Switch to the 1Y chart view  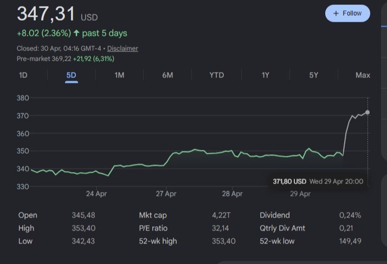[265, 75]
